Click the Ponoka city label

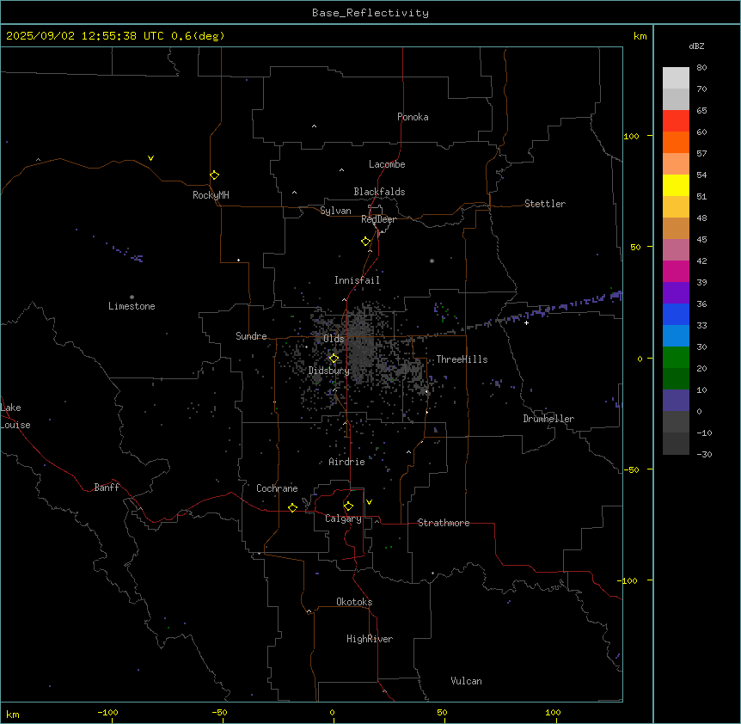413,117
